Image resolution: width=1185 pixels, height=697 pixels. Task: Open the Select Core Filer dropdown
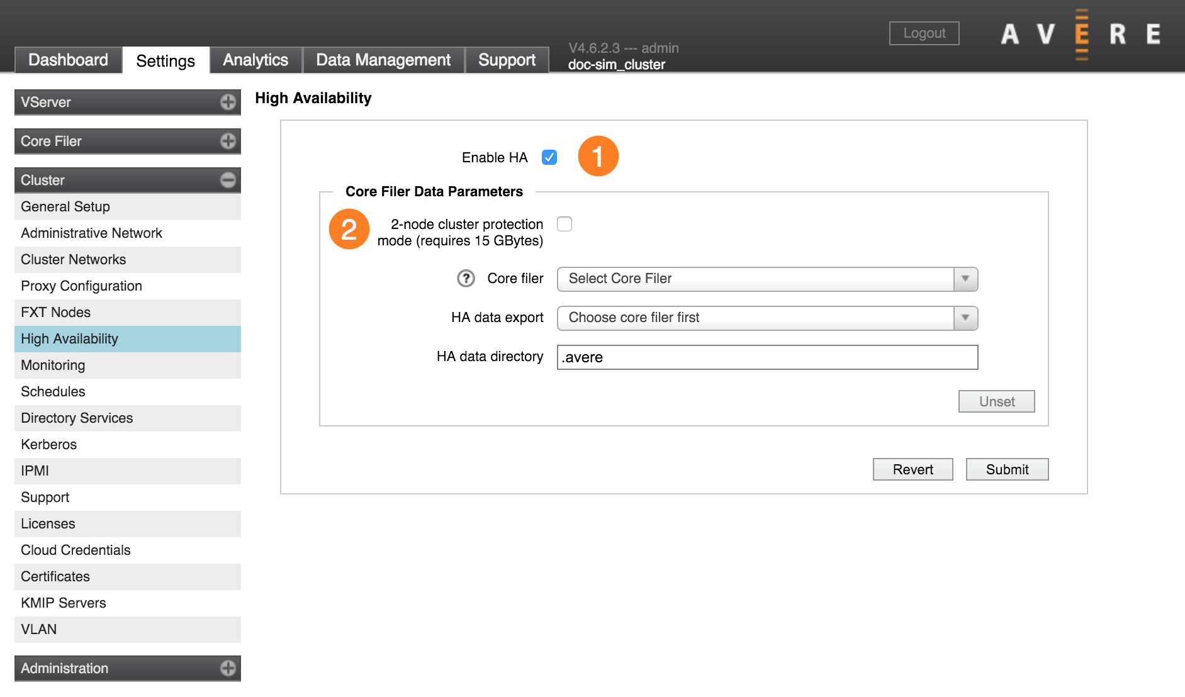(x=767, y=279)
